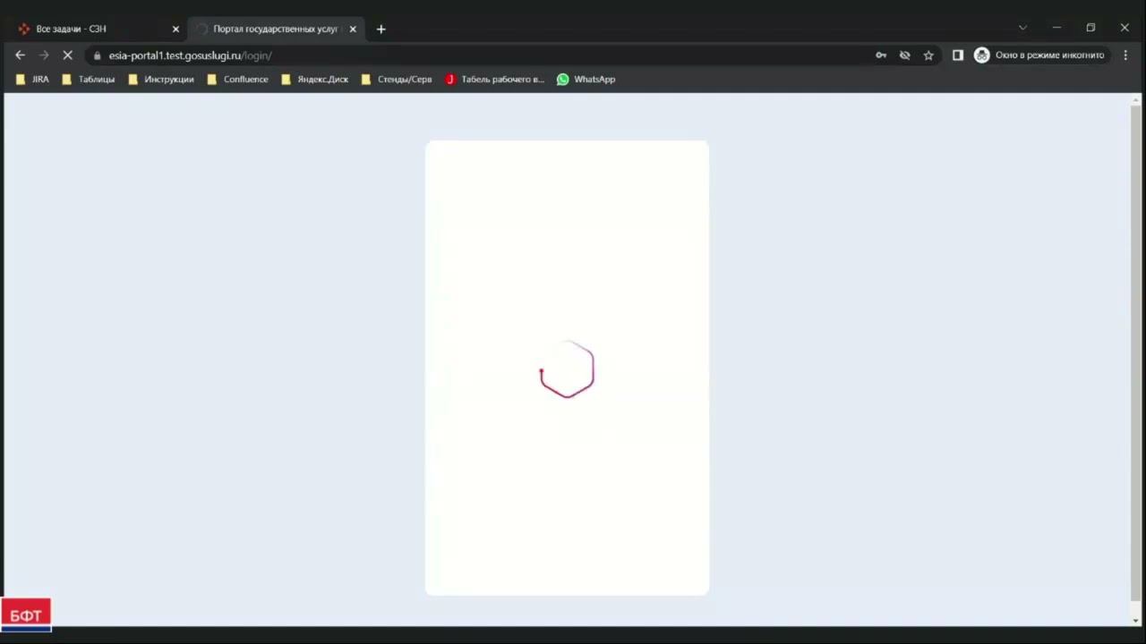
Task: Expand the tab search dropdown arrow
Action: [1022, 28]
